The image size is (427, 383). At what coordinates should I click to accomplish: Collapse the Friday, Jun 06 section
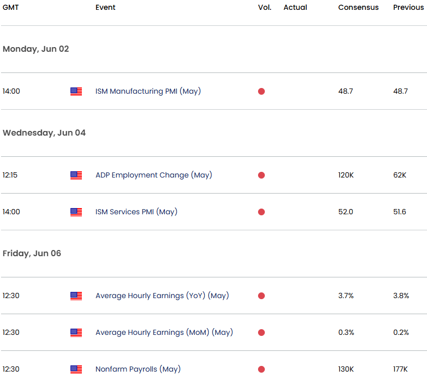31,253
